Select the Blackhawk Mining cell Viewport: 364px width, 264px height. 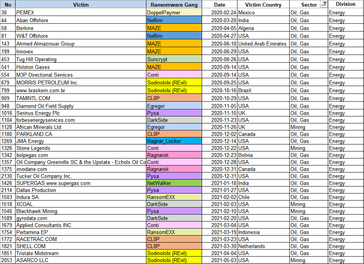click(x=81, y=211)
